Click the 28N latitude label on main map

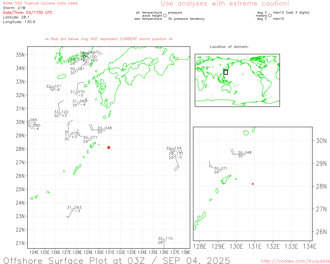click(x=20, y=149)
